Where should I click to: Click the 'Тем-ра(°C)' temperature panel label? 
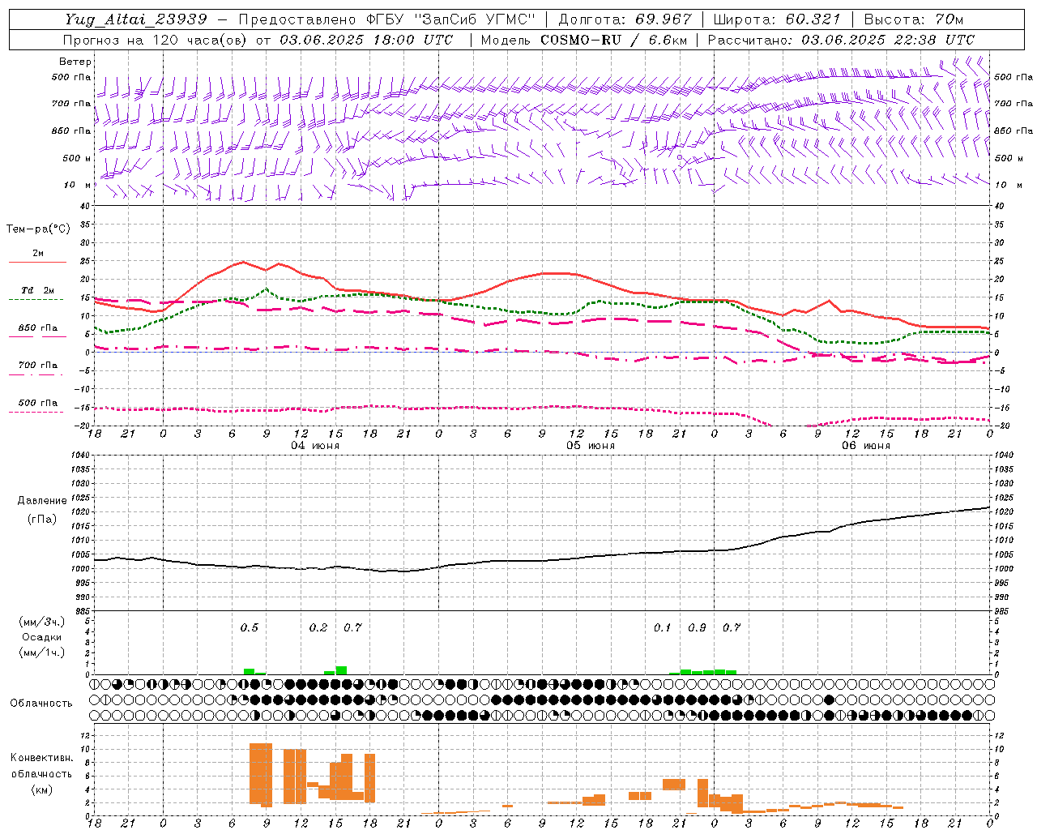point(38,229)
